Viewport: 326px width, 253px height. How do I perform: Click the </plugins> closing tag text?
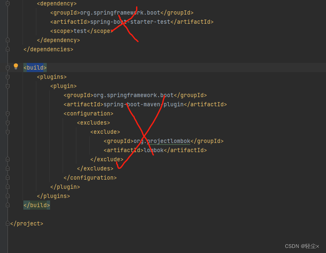[53, 196]
